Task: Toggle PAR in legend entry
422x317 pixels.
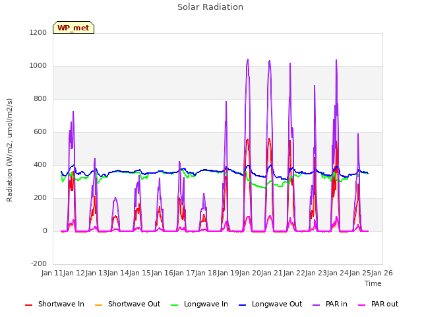Action: [330, 304]
